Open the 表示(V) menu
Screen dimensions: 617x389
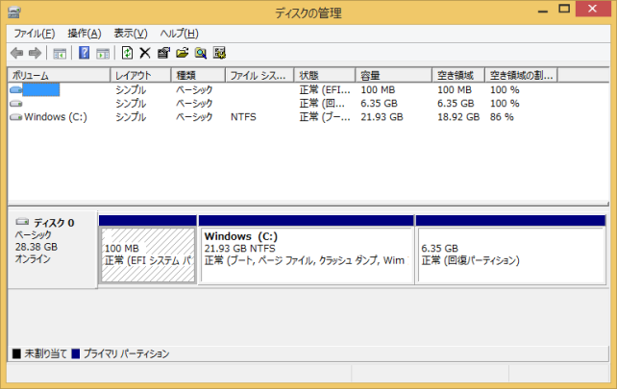coord(131,34)
